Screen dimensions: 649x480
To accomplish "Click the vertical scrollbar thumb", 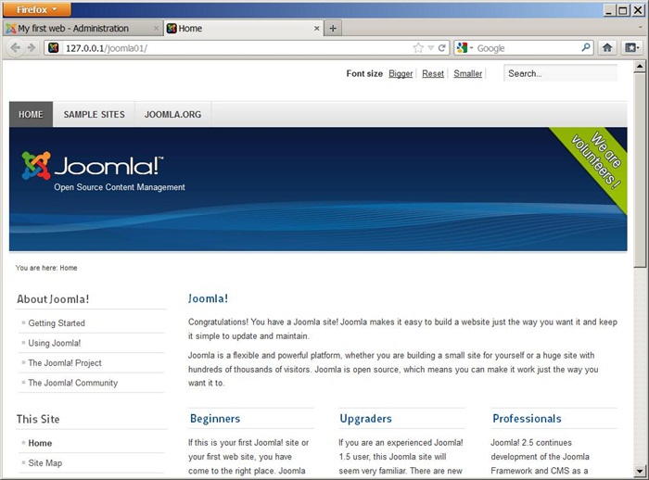I will coord(640,170).
